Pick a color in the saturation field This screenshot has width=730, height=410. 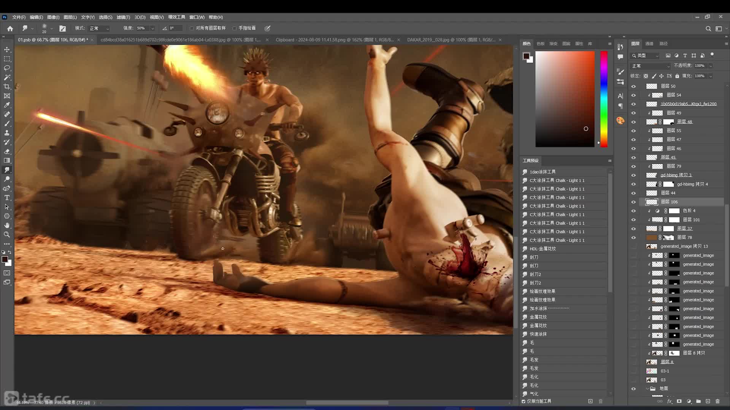click(565, 99)
